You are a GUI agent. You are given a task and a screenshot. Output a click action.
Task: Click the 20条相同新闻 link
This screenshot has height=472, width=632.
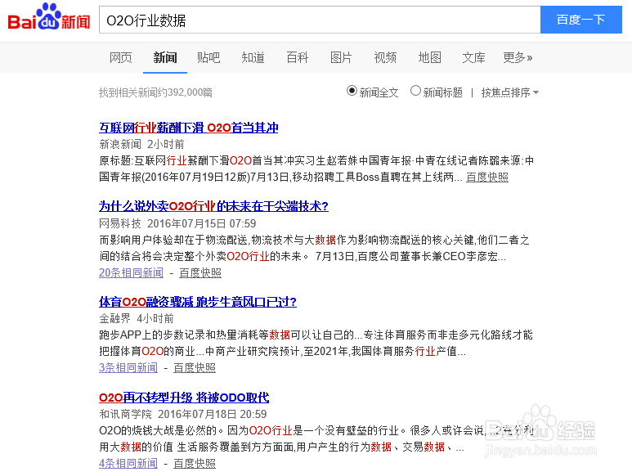131,272
